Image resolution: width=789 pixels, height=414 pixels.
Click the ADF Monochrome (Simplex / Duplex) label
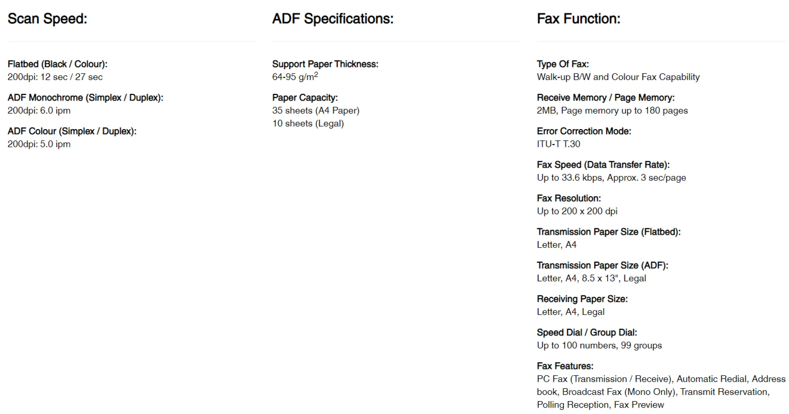[85, 97]
